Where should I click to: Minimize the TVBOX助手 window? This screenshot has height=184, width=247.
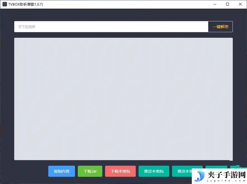coord(215,4)
